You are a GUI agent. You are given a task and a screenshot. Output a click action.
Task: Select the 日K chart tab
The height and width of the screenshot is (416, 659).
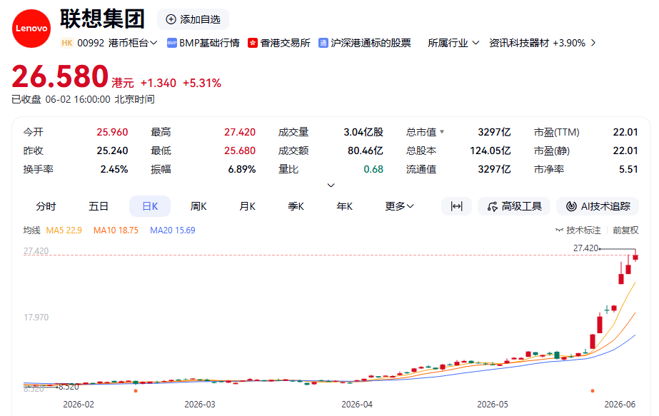point(150,206)
